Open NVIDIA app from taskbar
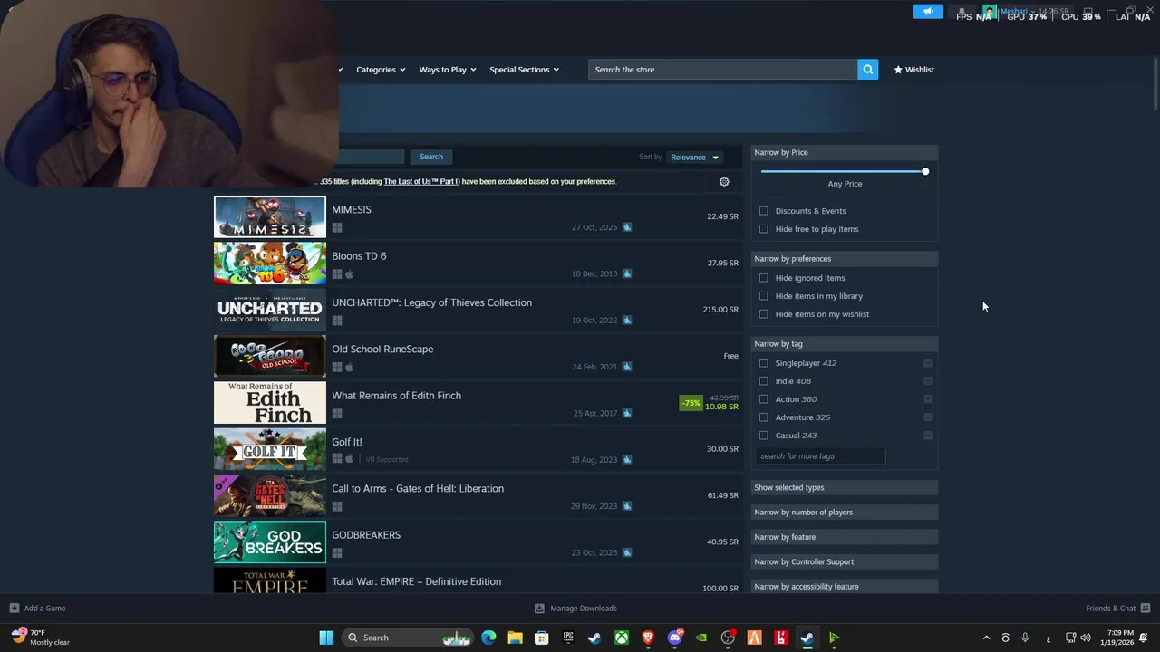 tap(701, 638)
